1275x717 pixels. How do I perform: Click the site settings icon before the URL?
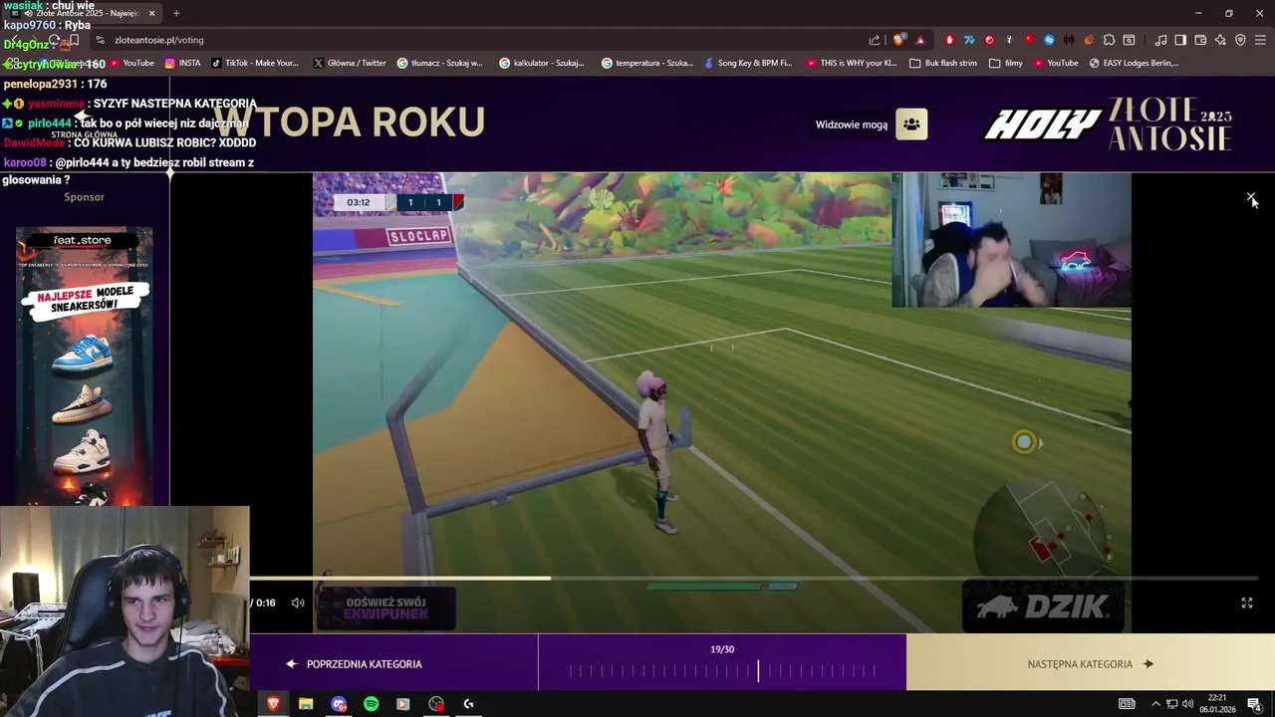[x=100, y=40]
